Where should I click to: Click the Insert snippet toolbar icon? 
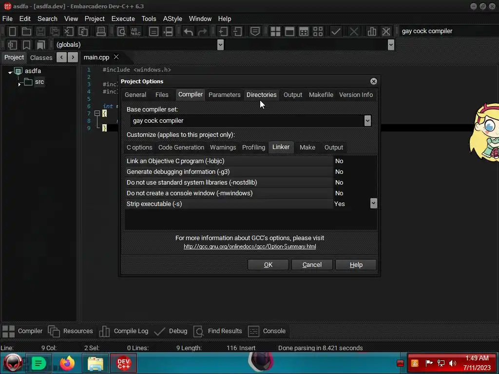[12, 45]
